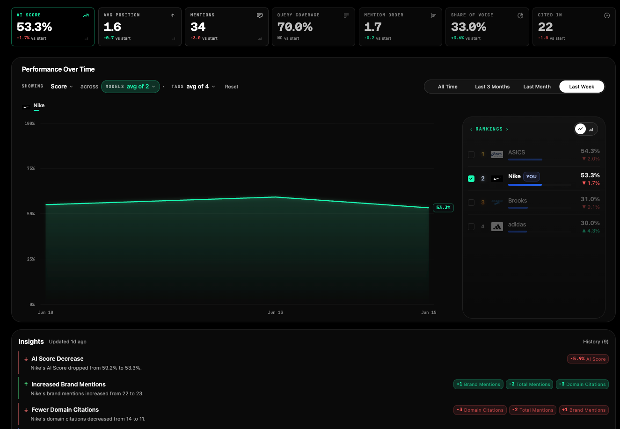
Task: Click the adidas brand logo in rankings
Action: coord(497,226)
